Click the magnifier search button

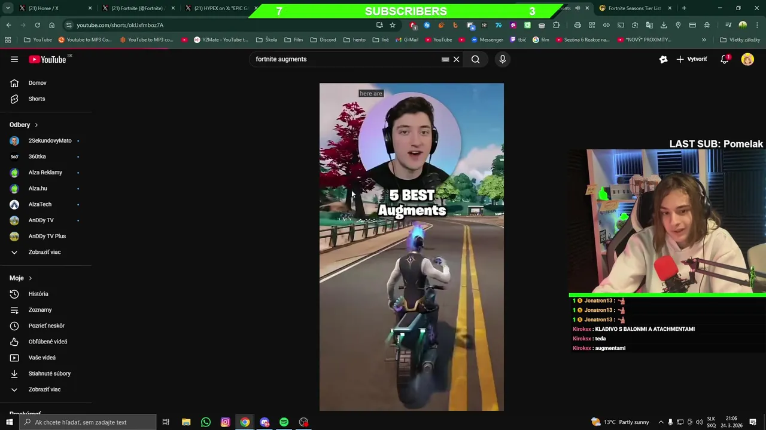tap(475, 59)
